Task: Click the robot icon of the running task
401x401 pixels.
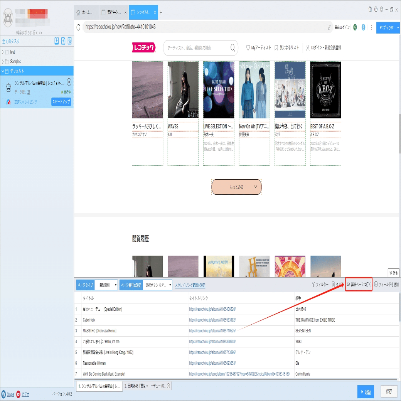Action: coord(8,87)
